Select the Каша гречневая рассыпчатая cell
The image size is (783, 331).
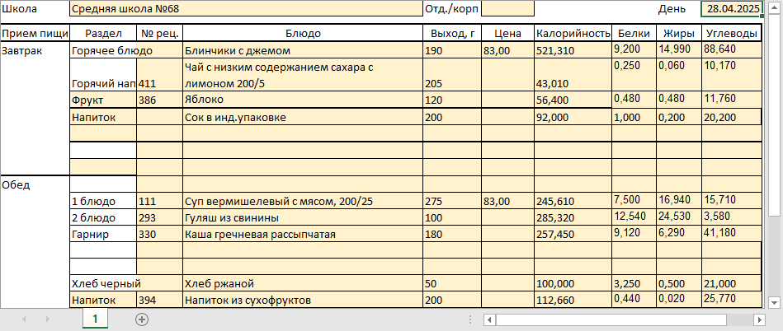[x=303, y=235]
